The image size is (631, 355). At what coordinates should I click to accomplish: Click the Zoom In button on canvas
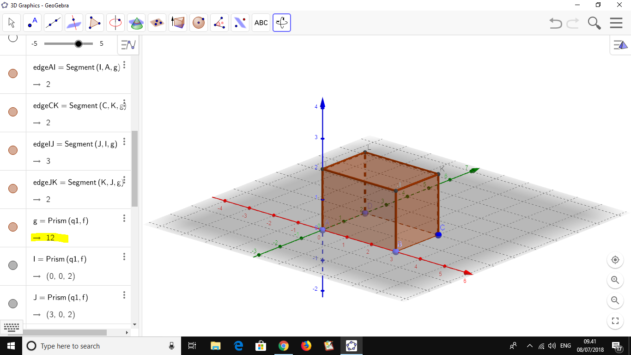click(x=615, y=280)
